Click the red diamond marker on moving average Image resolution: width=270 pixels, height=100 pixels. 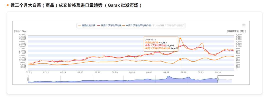click(180, 46)
